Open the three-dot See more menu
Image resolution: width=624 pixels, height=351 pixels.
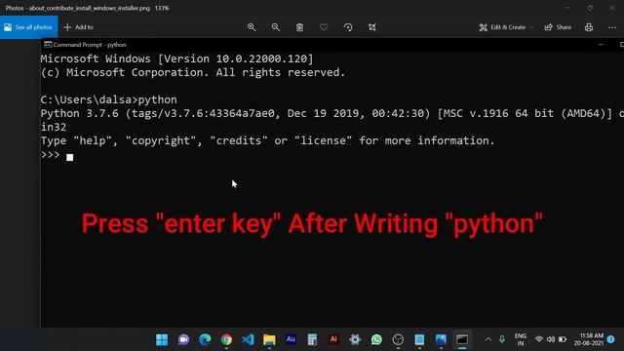coord(612,27)
